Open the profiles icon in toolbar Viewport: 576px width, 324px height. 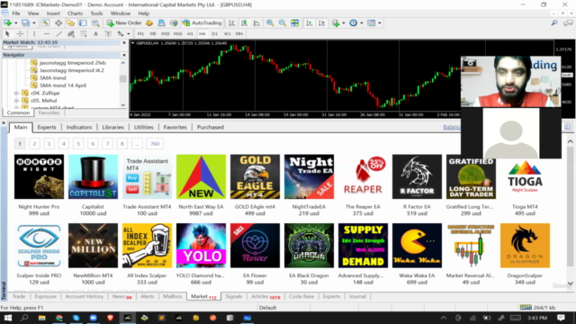click(x=26, y=22)
